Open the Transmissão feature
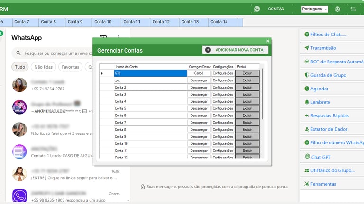The height and width of the screenshot is (204, 364). pyautogui.click(x=323, y=48)
